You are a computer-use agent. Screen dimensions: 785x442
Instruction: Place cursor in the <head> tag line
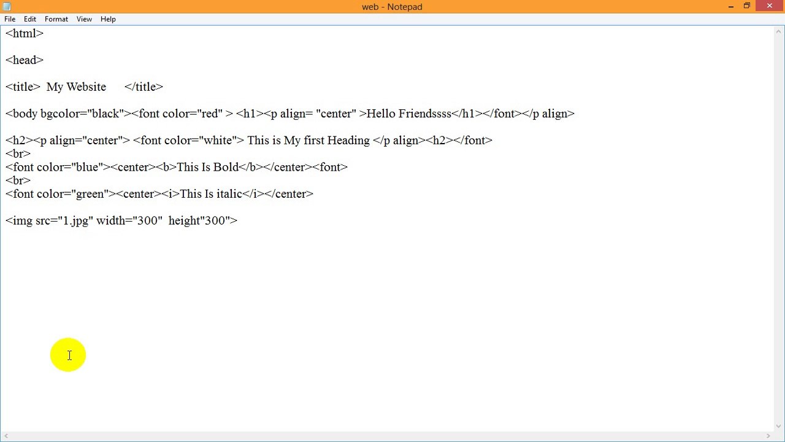pyautogui.click(x=25, y=60)
